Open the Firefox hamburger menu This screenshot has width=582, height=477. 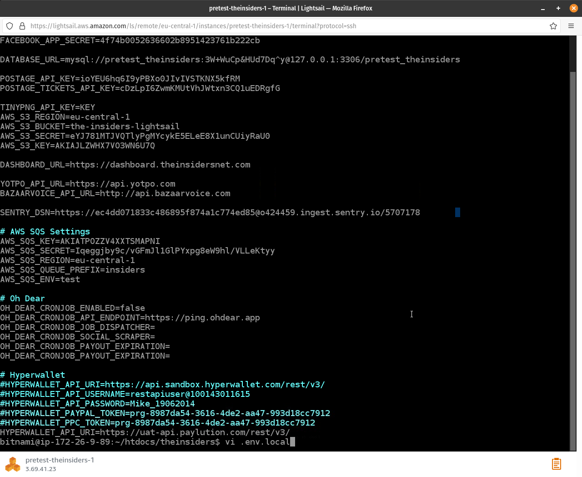pyautogui.click(x=571, y=26)
